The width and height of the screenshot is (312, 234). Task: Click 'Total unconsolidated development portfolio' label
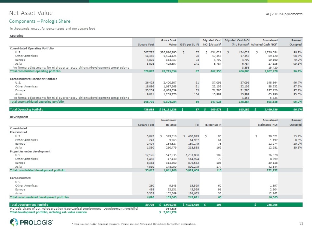(x=39, y=197)
